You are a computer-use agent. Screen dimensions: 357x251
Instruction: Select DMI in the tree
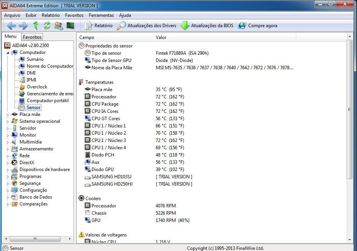click(x=31, y=73)
